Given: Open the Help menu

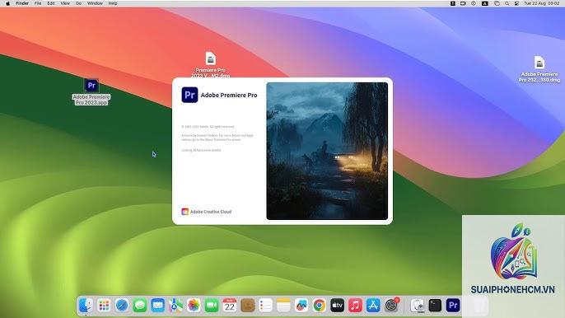Looking at the screenshot, I should coord(113,3).
